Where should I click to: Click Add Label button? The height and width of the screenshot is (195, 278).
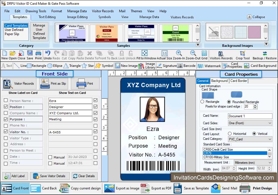(15, 176)
